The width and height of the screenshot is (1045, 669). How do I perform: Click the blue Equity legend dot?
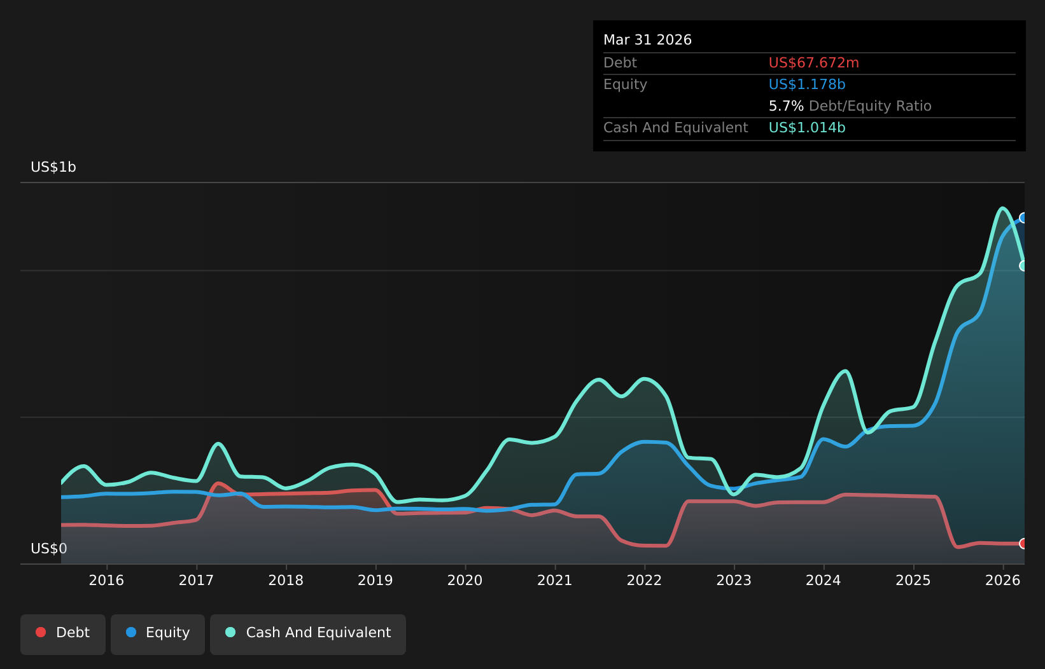click(131, 632)
